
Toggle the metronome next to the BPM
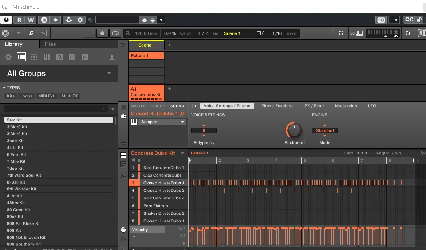pyautogui.click(x=127, y=33)
